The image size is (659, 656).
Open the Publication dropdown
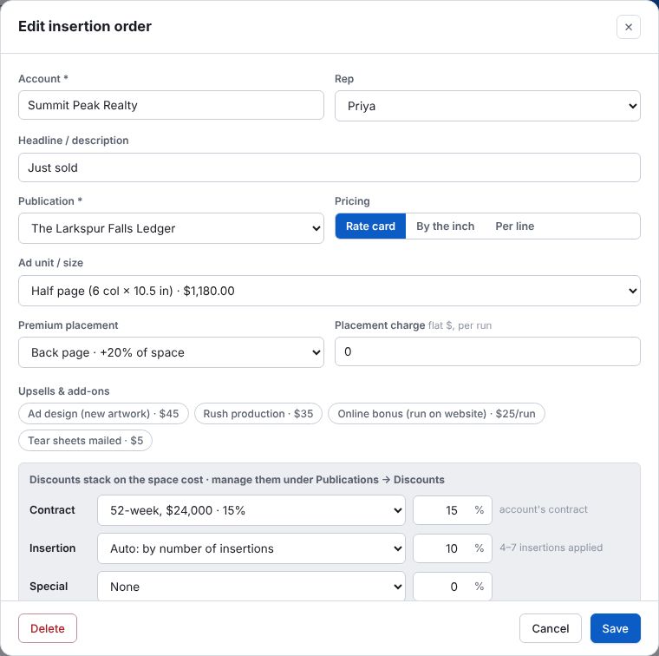[171, 228]
